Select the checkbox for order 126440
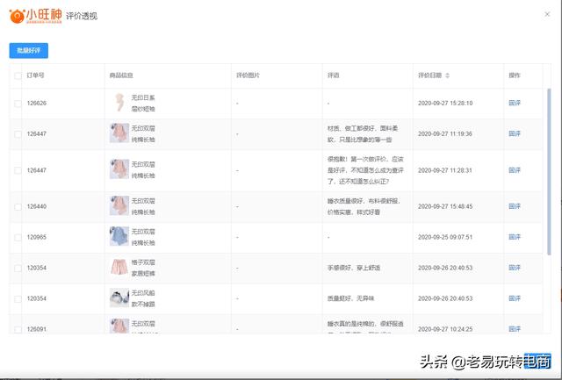The height and width of the screenshot is (380, 562). (18, 206)
